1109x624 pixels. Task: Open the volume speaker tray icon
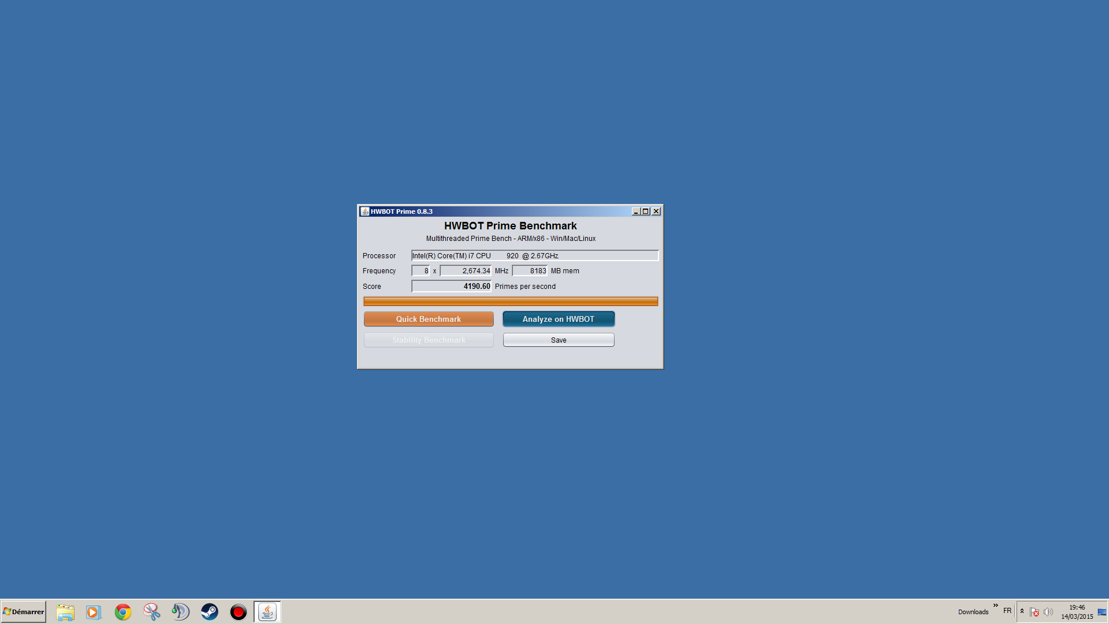tap(1048, 612)
